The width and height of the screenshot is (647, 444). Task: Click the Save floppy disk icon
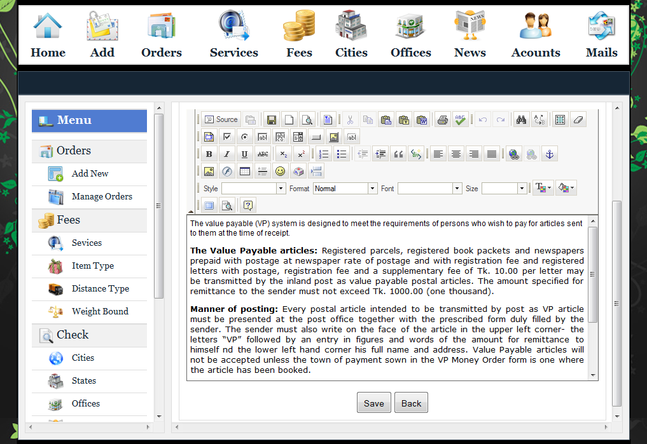pyautogui.click(x=272, y=119)
